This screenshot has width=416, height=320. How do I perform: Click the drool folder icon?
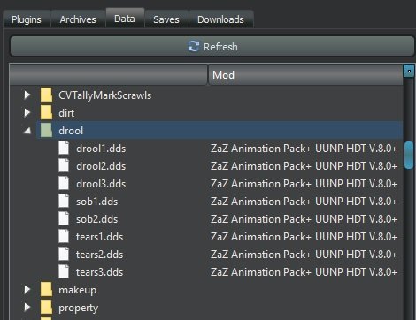pyautogui.click(x=46, y=130)
